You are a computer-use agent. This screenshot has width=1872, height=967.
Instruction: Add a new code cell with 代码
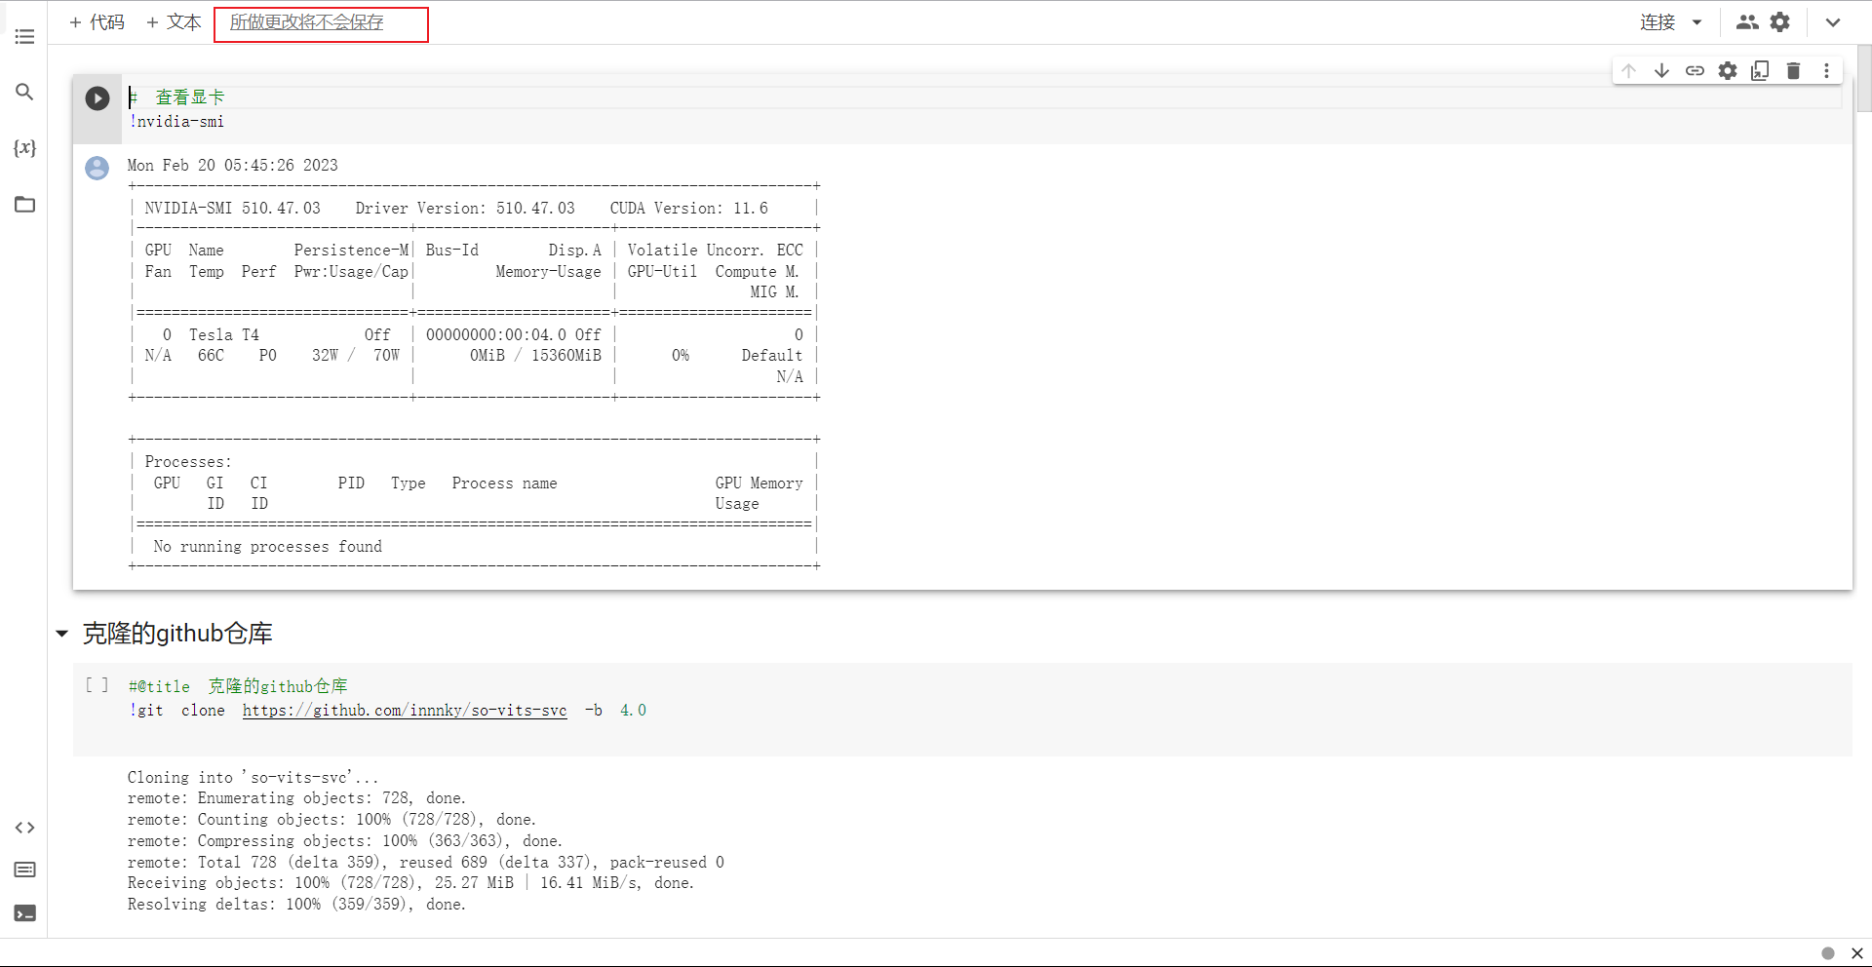point(97,22)
